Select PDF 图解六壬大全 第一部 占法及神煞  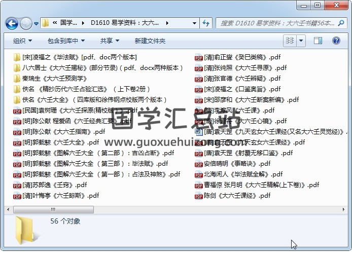pos(97,174)
